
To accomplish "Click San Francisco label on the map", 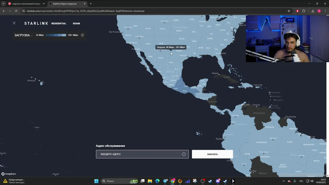I will 115,32.
